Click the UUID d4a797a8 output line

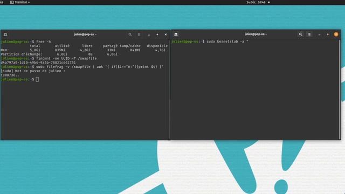tap(38, 63)
